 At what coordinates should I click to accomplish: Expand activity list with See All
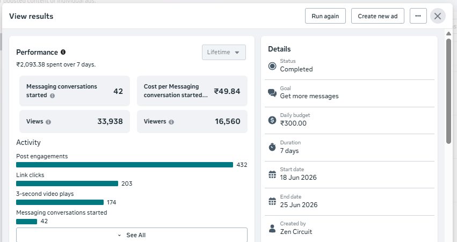coord(132,235)
